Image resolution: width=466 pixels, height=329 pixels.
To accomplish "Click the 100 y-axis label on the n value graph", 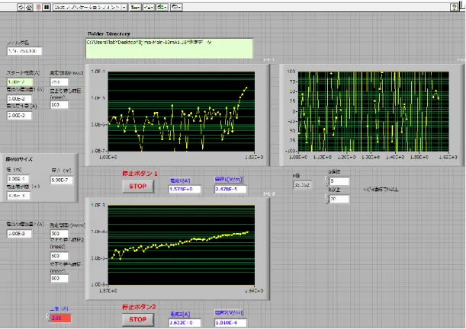I will (291, 72).
